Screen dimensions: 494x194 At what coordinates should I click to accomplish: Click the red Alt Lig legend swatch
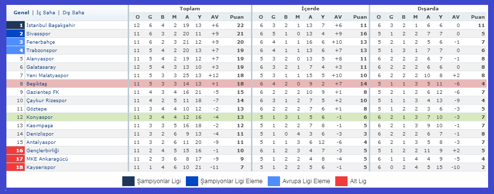click(x=341, y=181)
